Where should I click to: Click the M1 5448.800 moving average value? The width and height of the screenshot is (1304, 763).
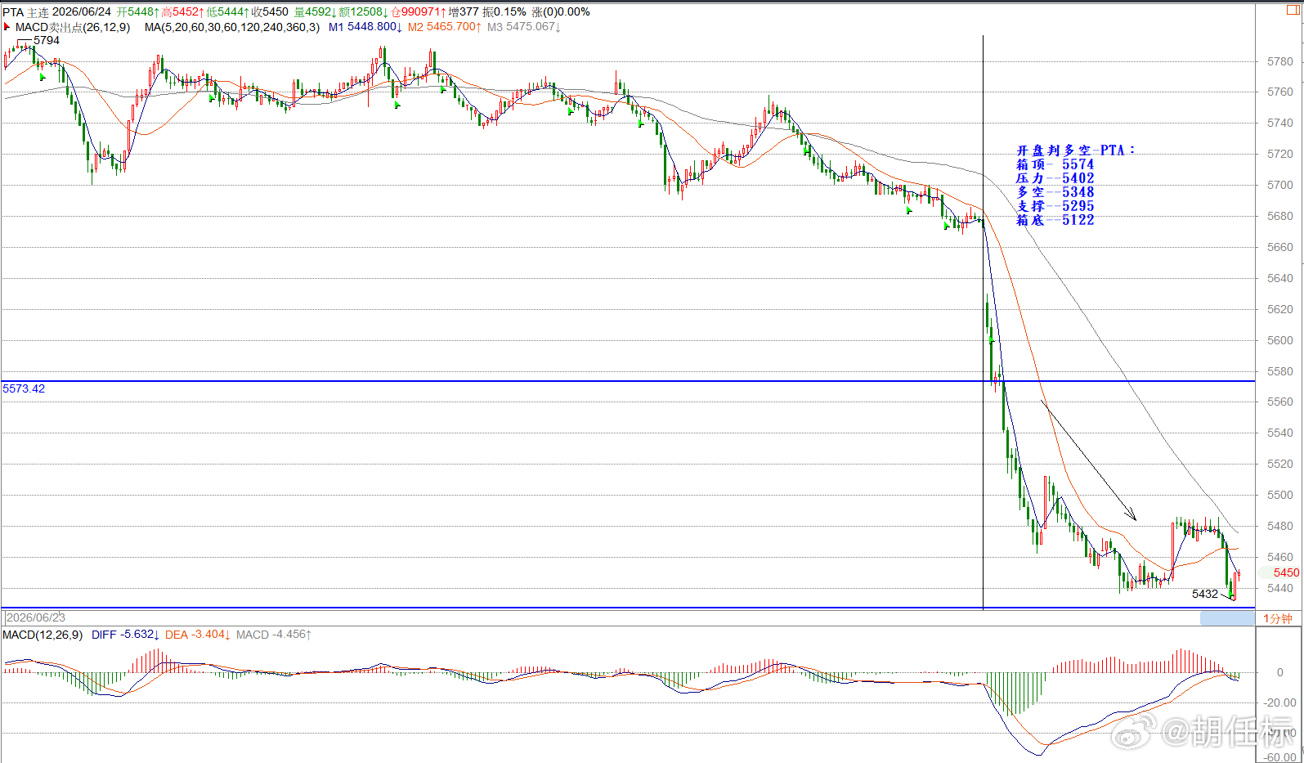tap(365, 27)
